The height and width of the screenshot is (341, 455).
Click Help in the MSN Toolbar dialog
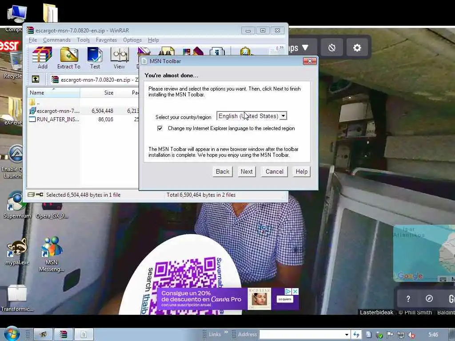[x=302, y=172]
